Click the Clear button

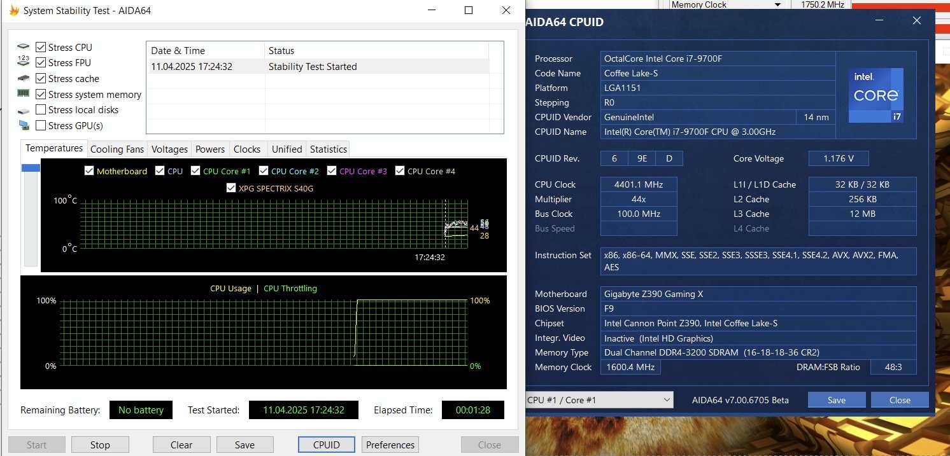coord(181,445)
